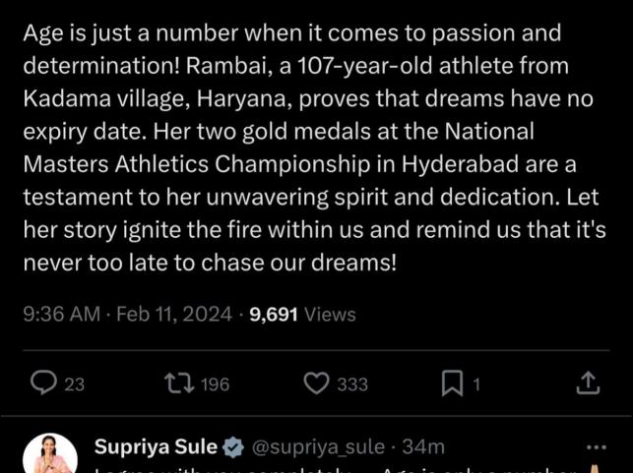Like the tweet with heart icon
This screenshot has height=473, width=633.
coord(315,384)
